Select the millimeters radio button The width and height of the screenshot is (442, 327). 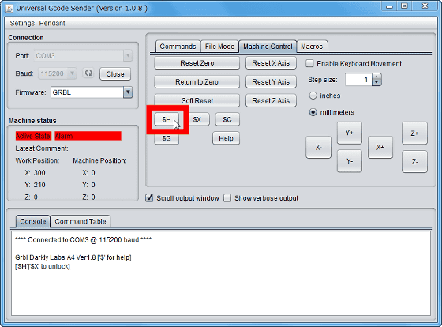313,112
